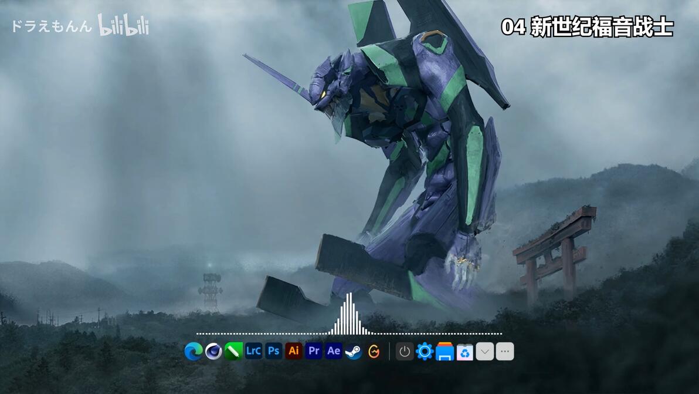699x394 pixels.
Task: Launch Cinema 4D from the dock
Action: pos(213,352)
